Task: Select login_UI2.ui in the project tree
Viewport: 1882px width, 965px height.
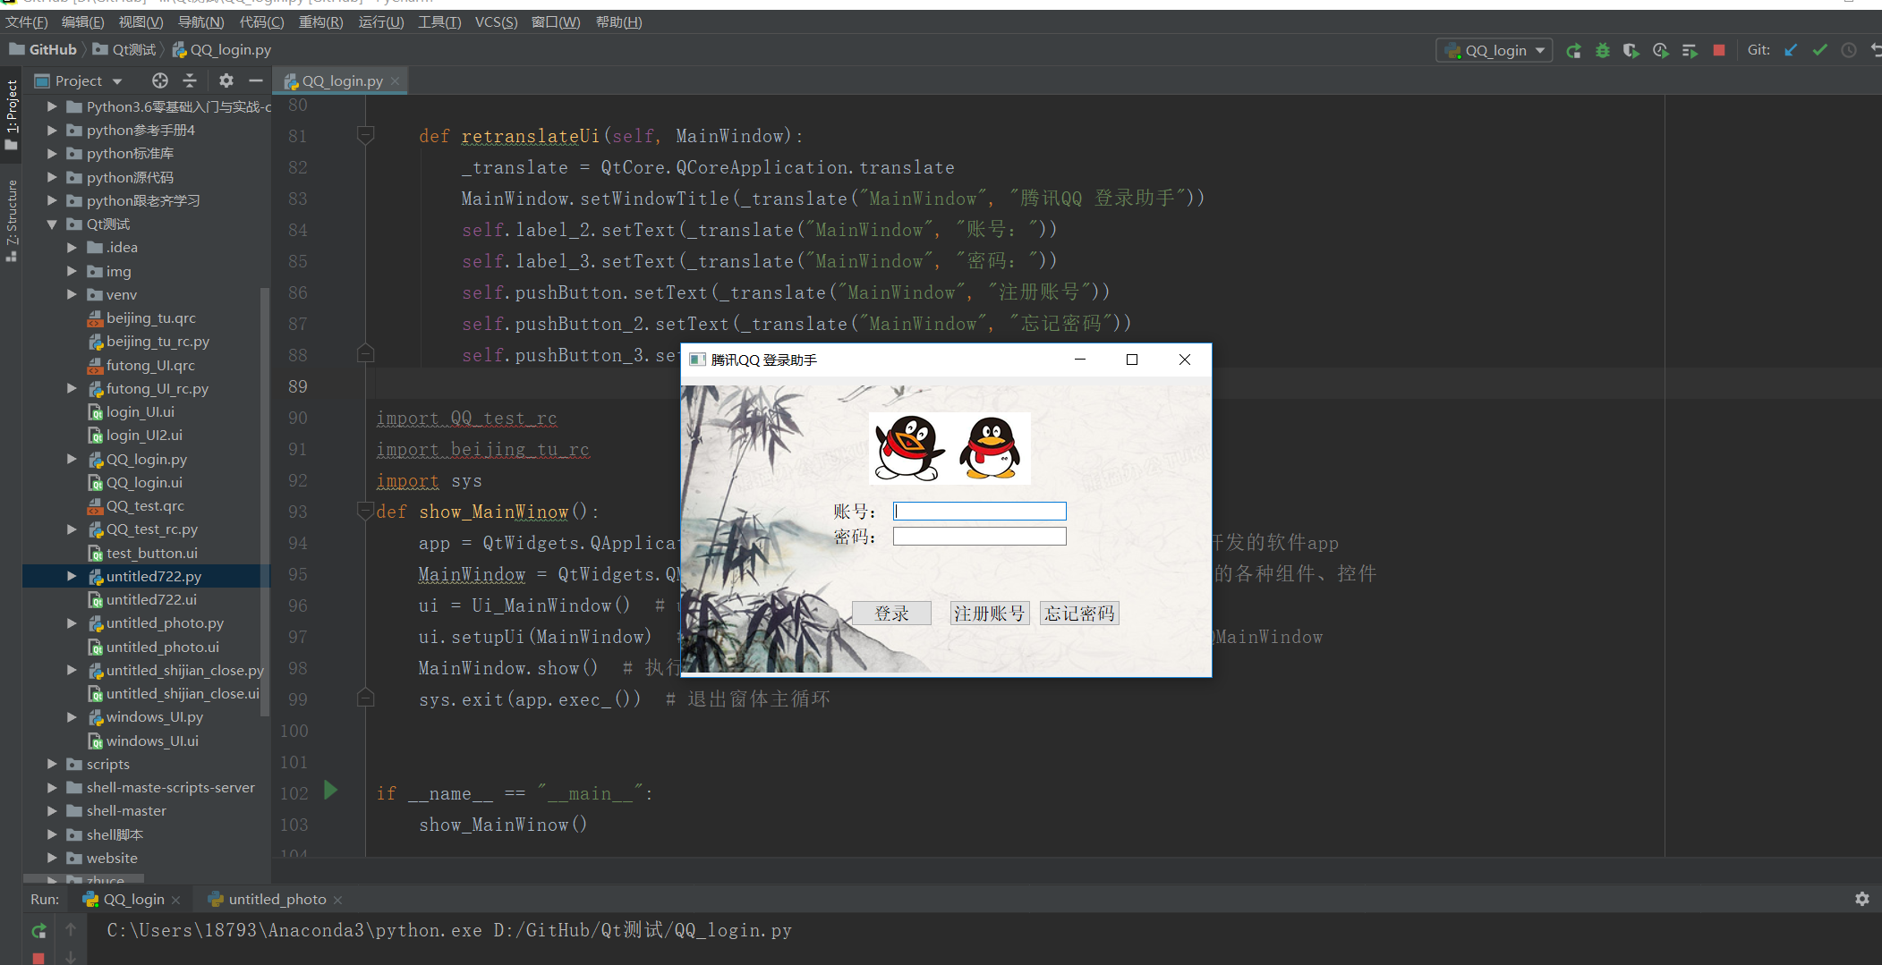Action: 146,436
